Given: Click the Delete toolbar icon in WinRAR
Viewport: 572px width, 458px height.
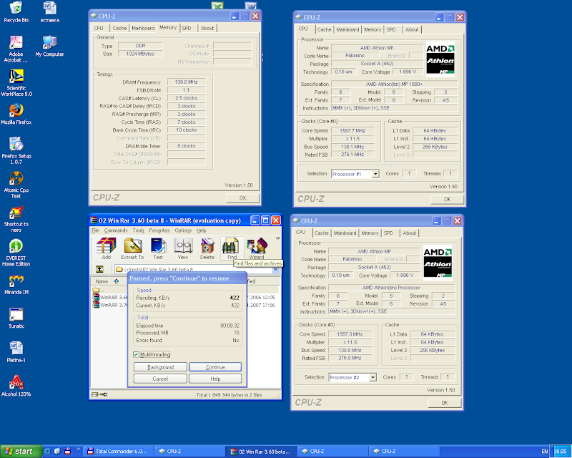Looking at the screenshot, I should tap(207, 247).
